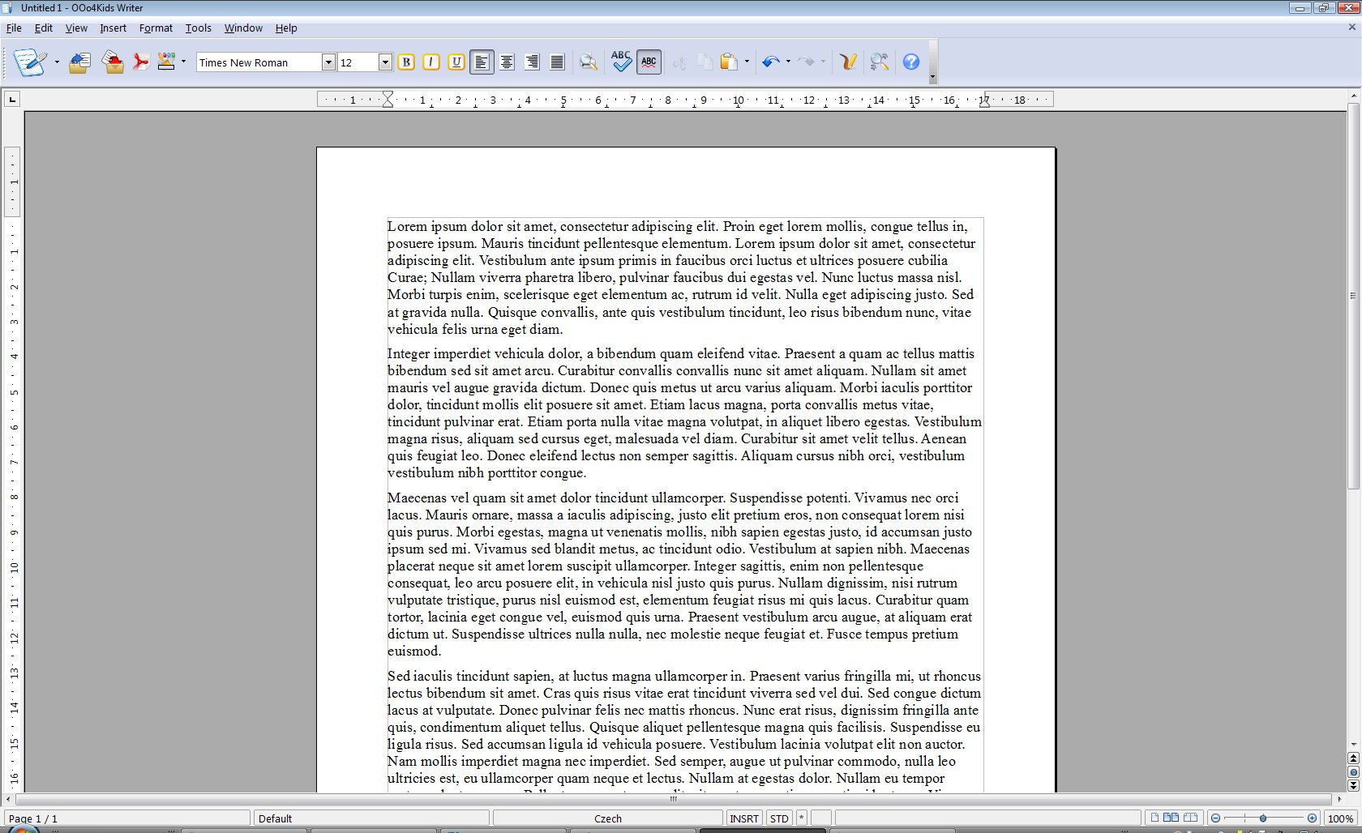Select Align Right
1362x833 pixels.
pos(532,62)
